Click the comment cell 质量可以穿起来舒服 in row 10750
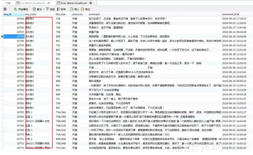253x155 pixels. [x=100, y=46]
